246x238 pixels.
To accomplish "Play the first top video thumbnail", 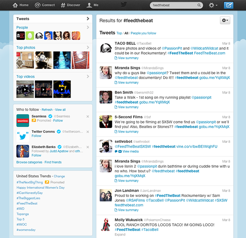I will coord(25,89).
